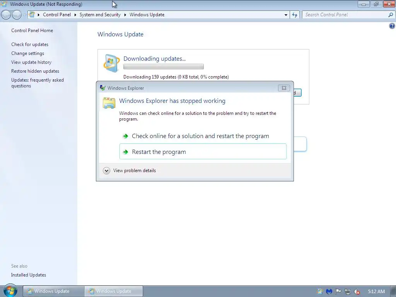Expand View problem details chevron
396x297 pixels.
click(x=107, y=171)
